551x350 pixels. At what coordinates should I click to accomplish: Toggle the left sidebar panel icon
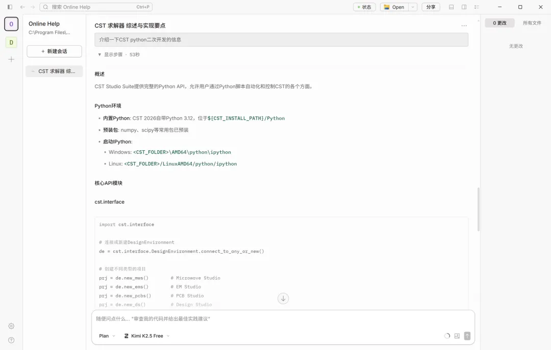coord(10,7)
